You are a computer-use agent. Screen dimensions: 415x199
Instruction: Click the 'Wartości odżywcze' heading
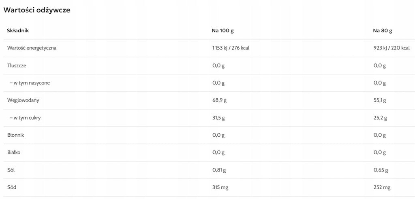[x=37, y=10]
